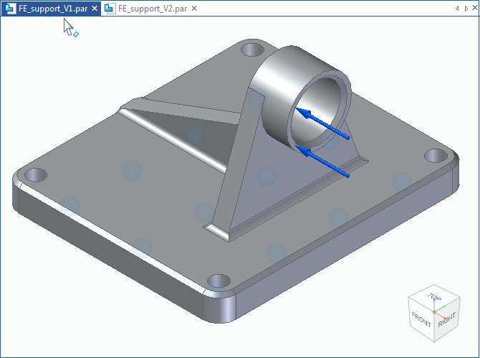Click the TOP face of the view cube
The height and width of the screenshot is (358, 480).
click(x=434, y=297)
